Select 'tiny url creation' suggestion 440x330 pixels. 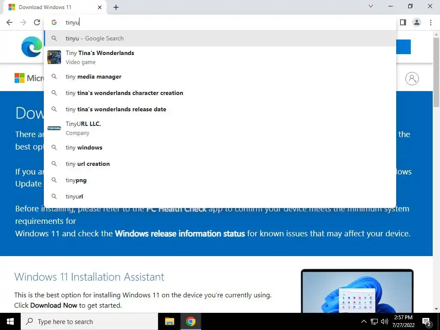[x=220, y=164]
